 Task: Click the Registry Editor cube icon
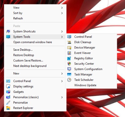point(69,58)
